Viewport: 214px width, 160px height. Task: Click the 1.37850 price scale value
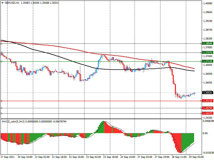coord(208,47)
